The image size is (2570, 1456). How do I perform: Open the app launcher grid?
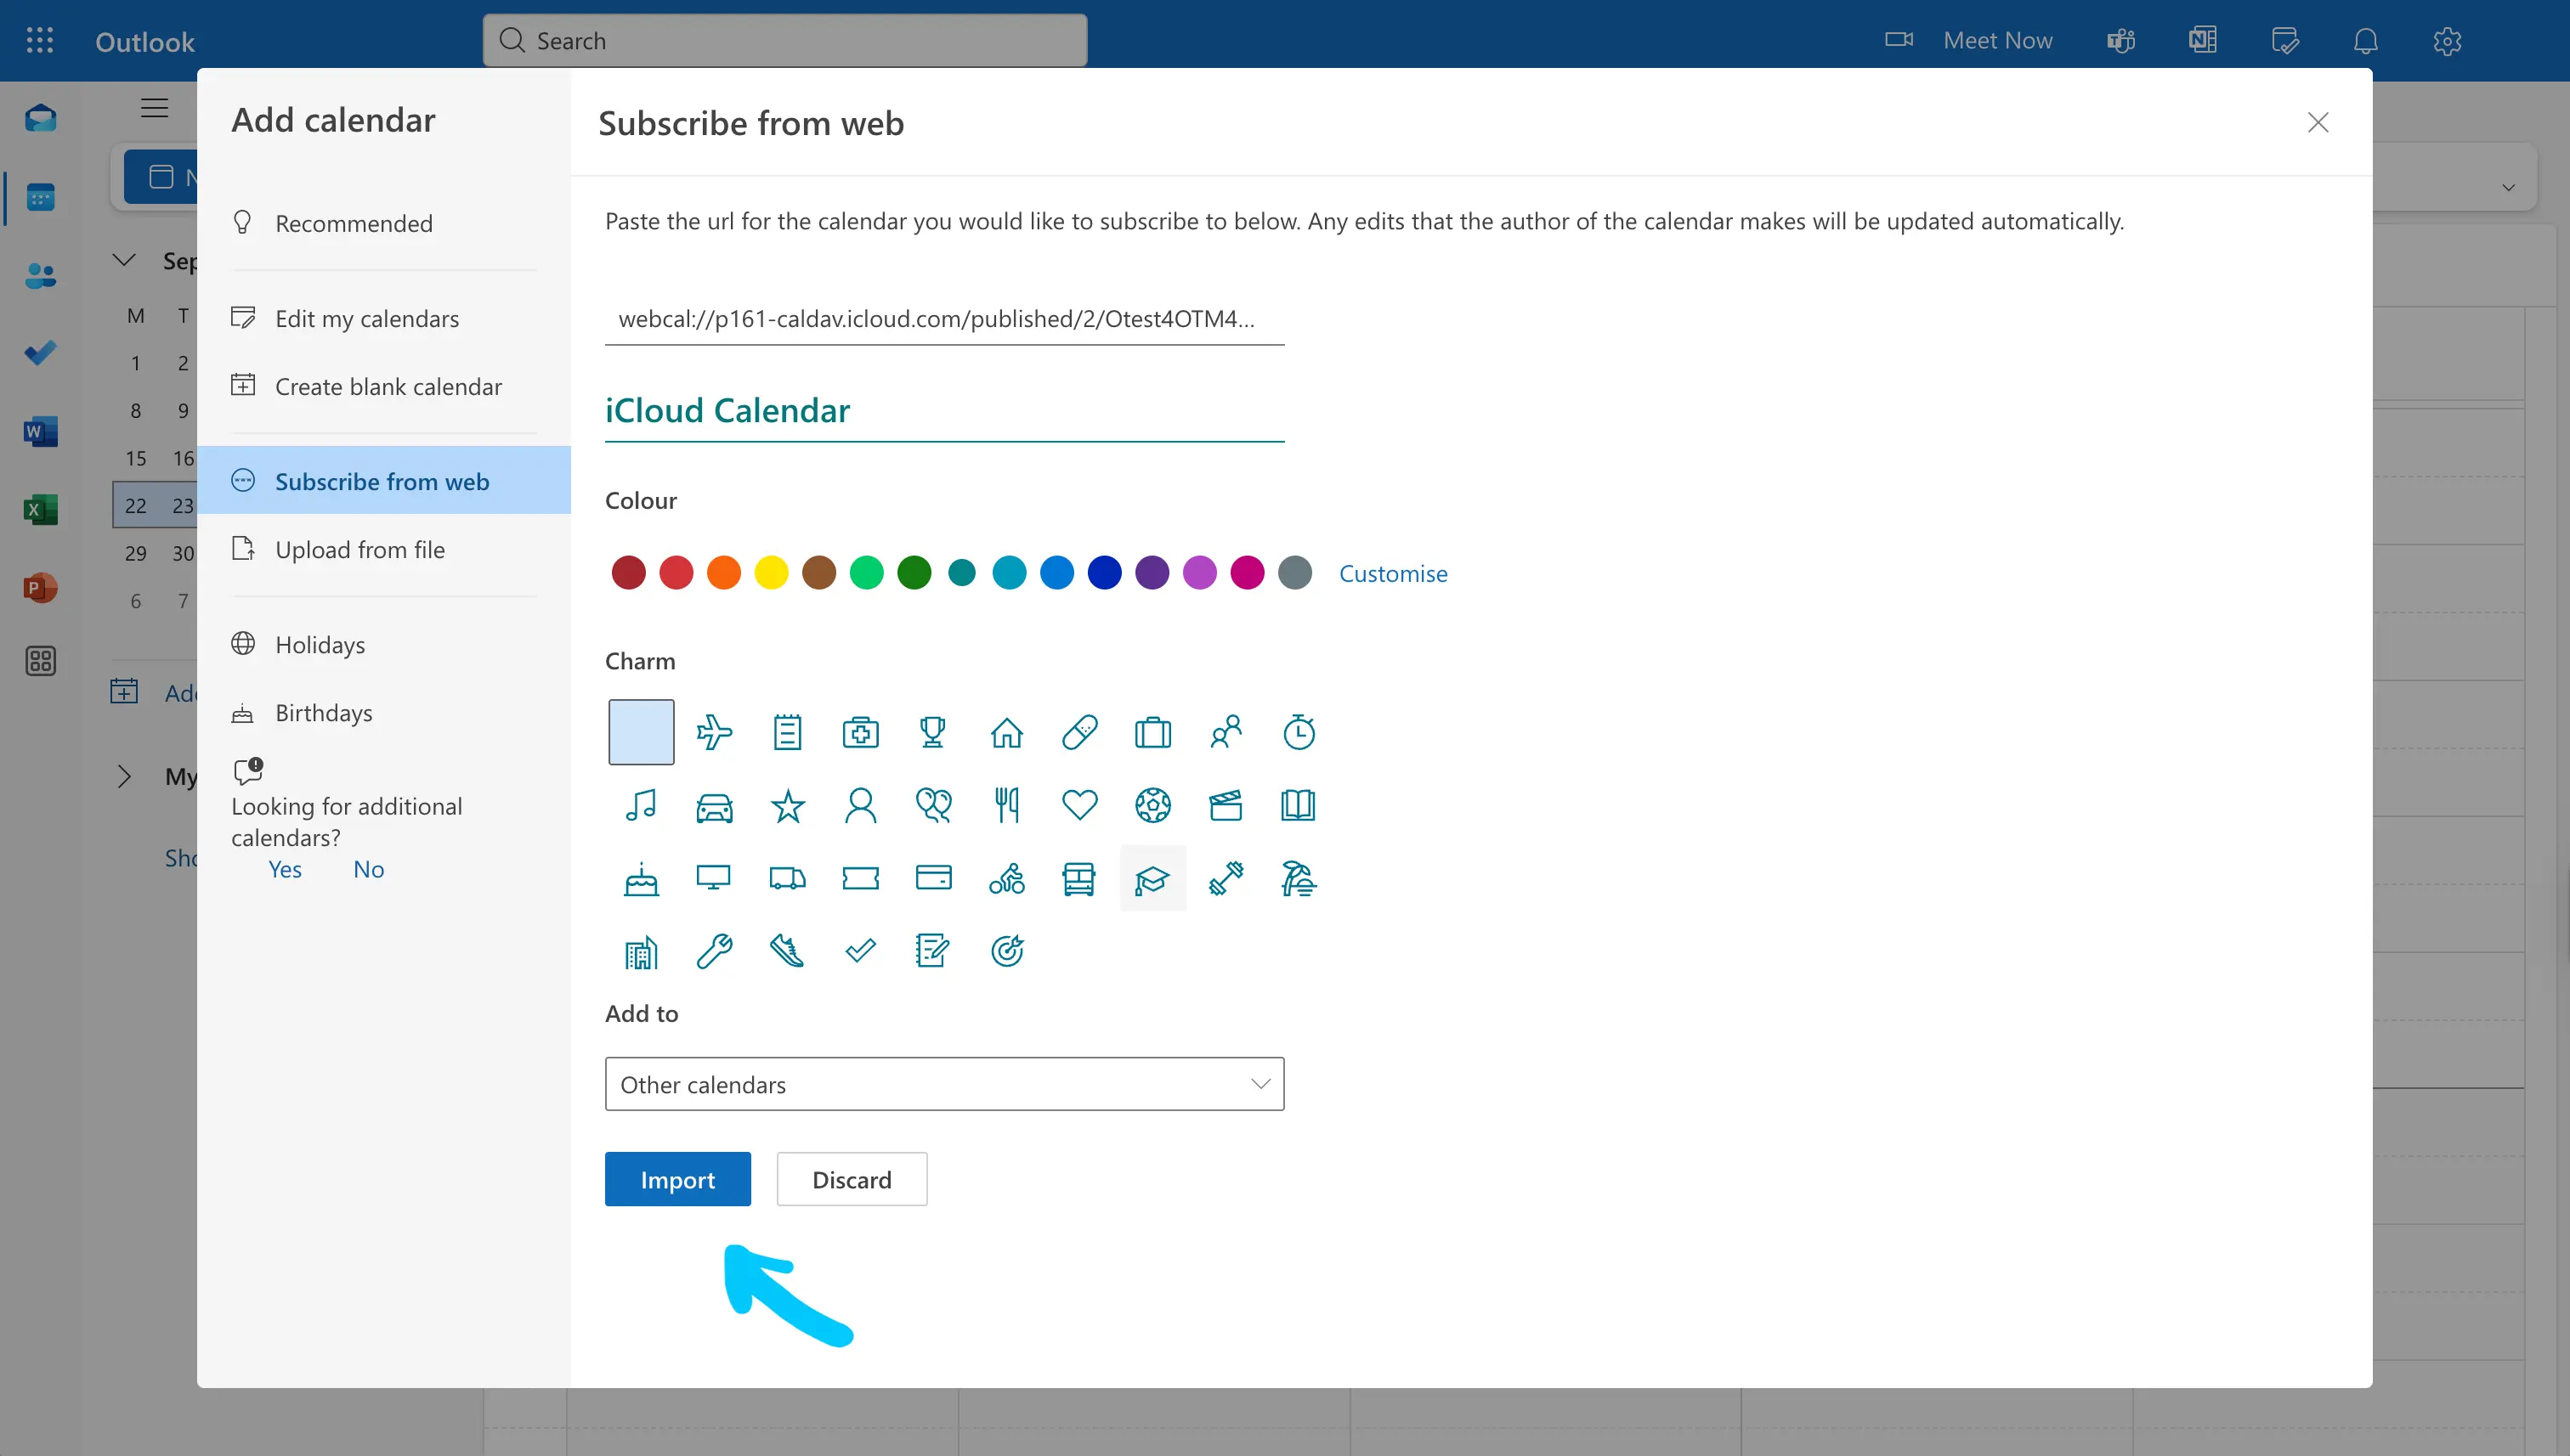(40, 41)
